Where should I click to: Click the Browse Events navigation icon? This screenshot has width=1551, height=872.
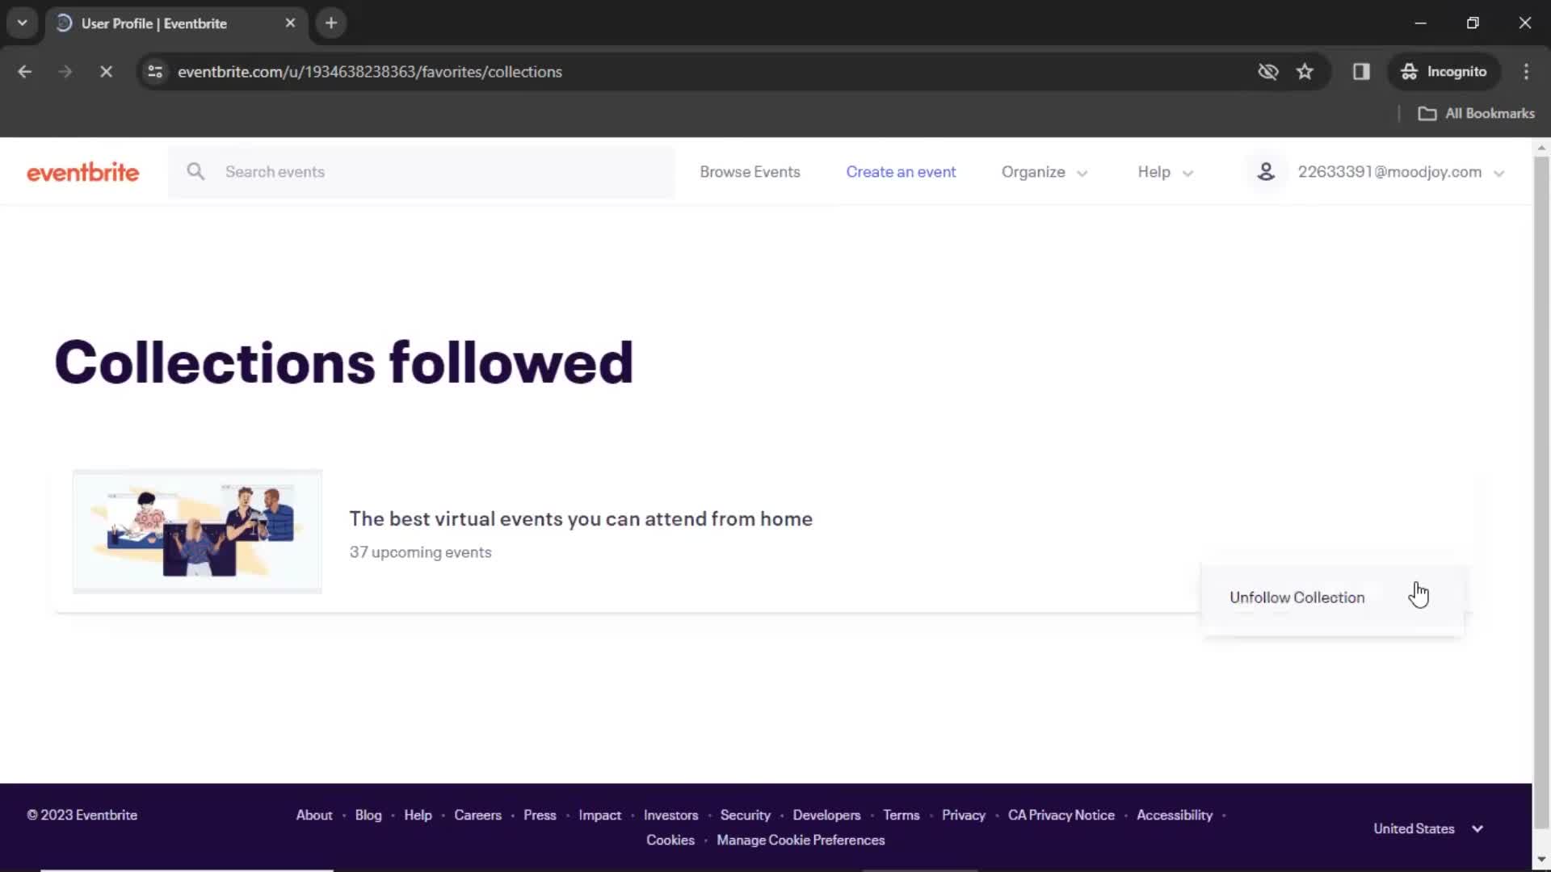750,171
